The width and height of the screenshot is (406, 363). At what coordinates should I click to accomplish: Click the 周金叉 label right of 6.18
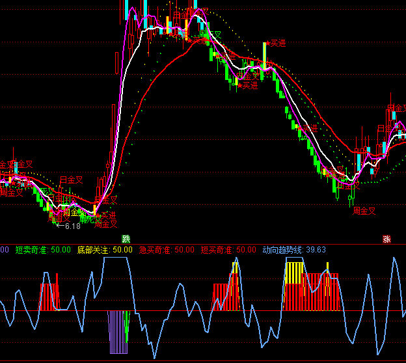105,224
